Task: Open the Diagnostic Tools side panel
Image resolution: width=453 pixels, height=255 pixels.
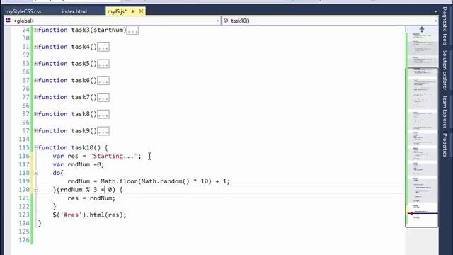Action: tap(445, 26)
